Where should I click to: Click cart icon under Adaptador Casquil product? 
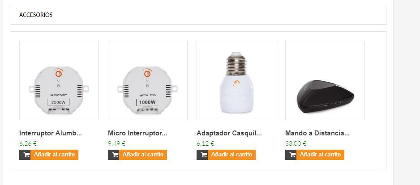202,155
